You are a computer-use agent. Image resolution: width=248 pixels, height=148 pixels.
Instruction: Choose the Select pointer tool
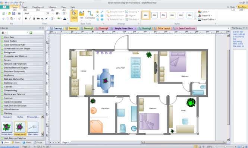pyautogui.click(x=74, y=16)
